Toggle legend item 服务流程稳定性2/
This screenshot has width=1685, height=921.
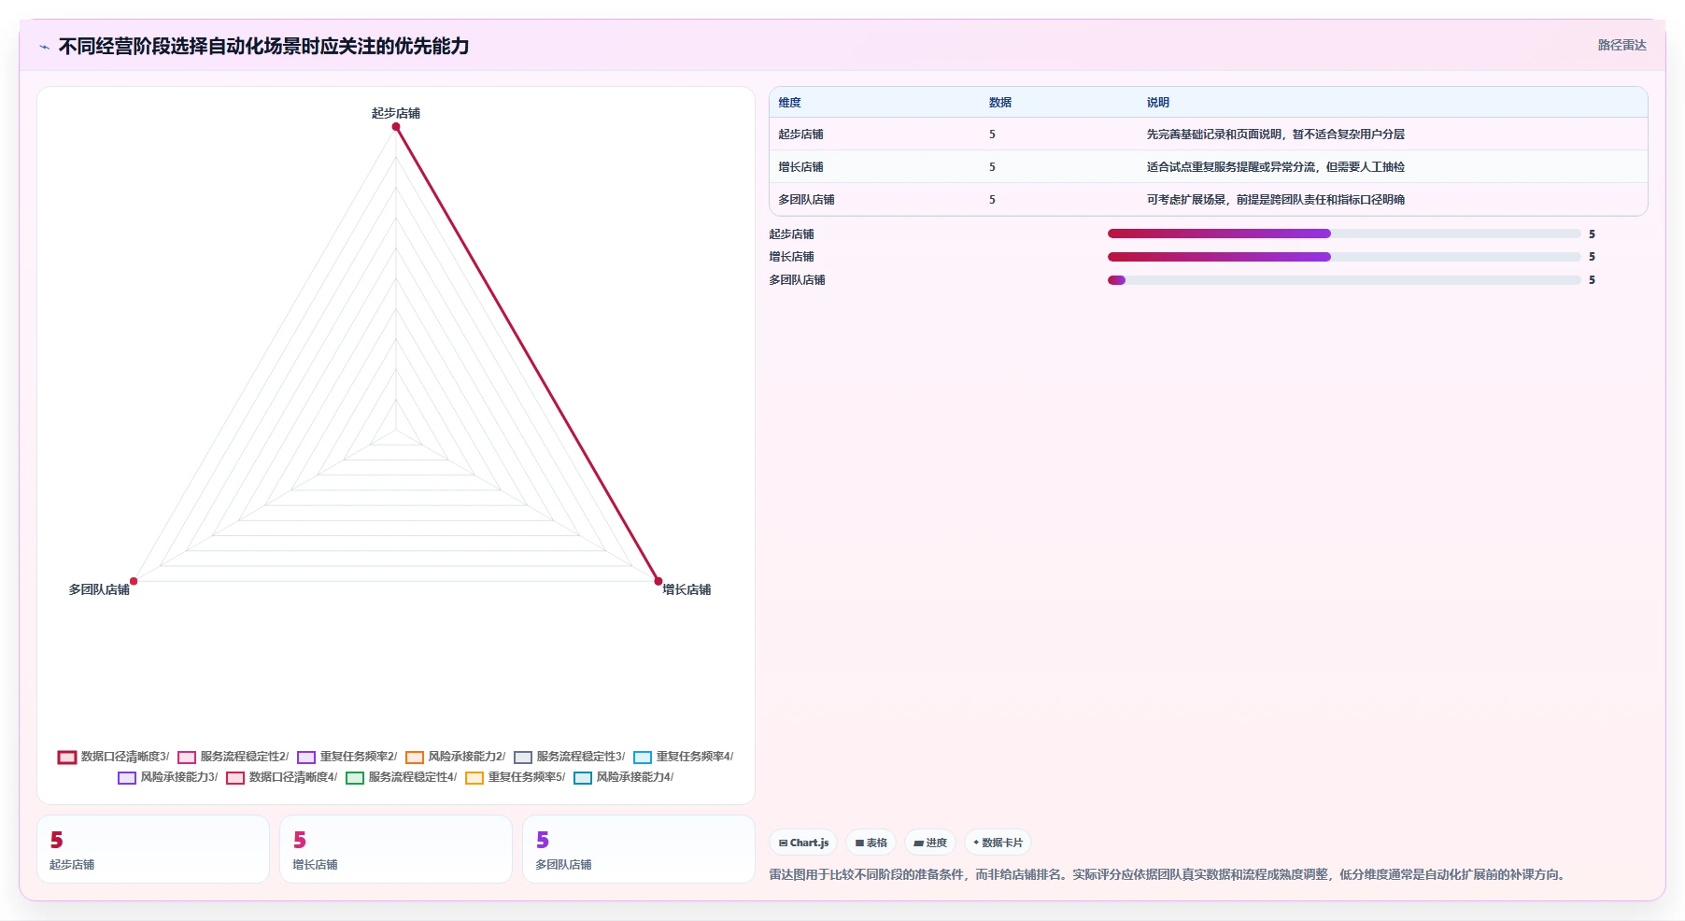point(234,757)
